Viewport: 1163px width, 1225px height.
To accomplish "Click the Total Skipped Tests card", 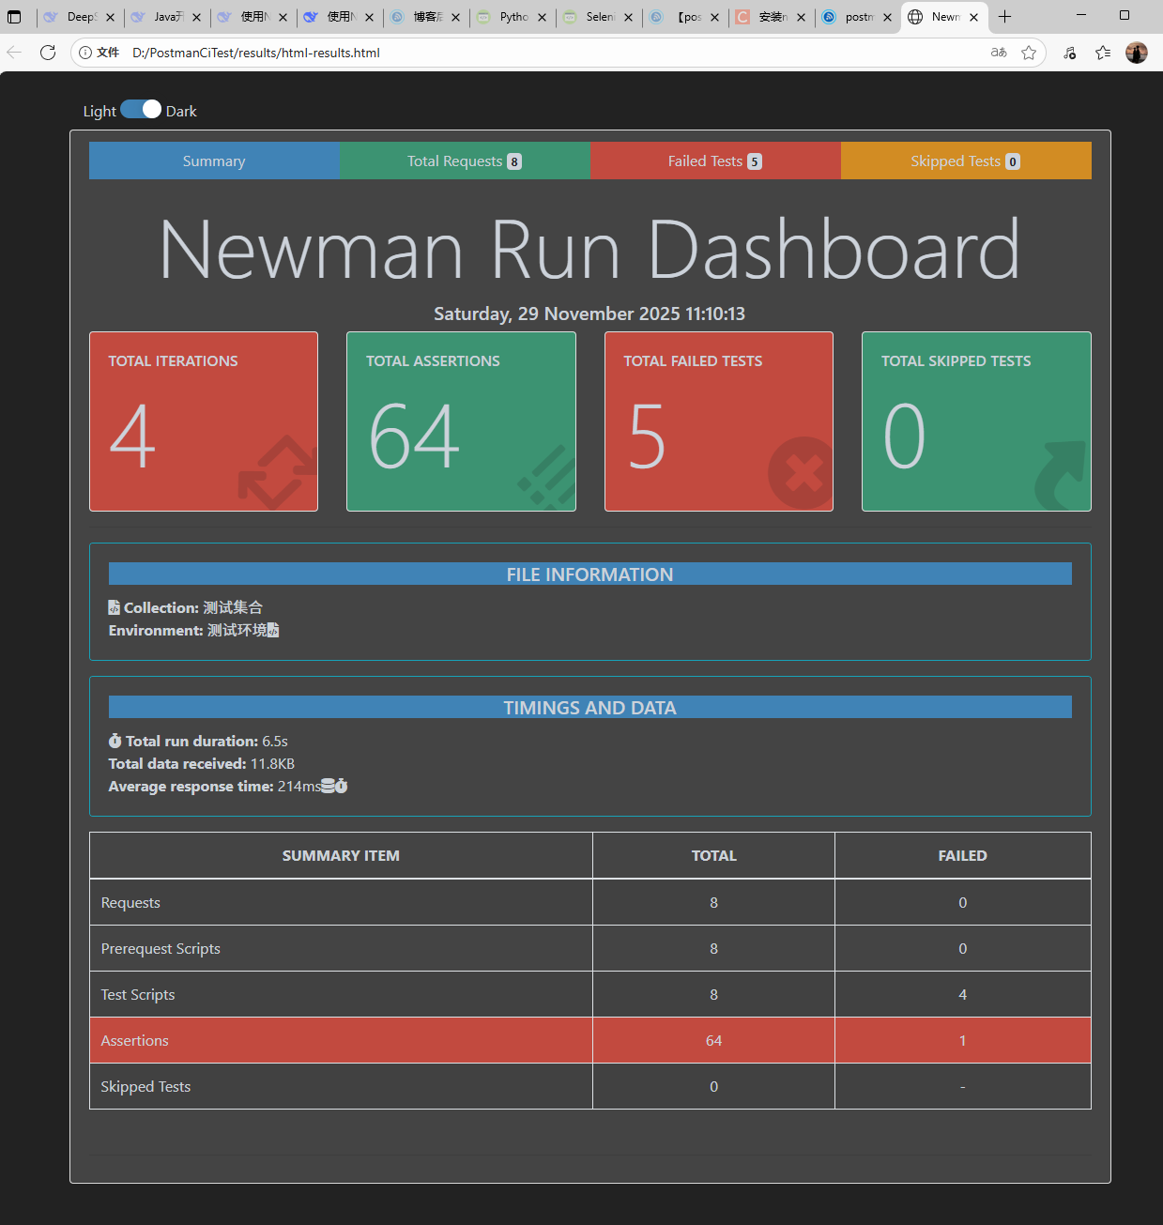I will 976,421.
